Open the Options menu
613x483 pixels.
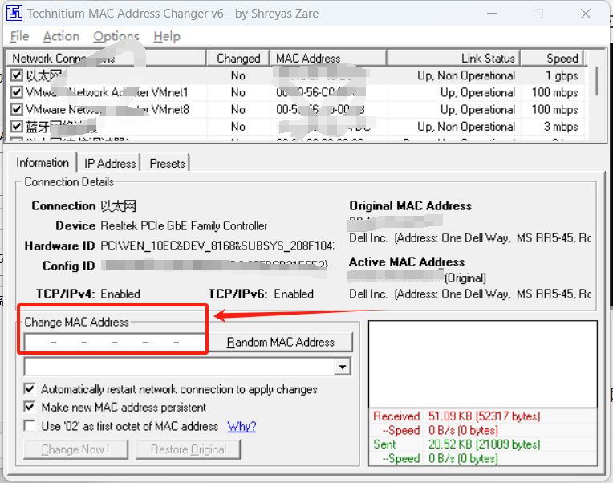point(116,36)
